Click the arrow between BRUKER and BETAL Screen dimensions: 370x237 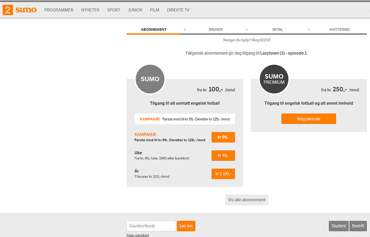click(x=247, y=30)
